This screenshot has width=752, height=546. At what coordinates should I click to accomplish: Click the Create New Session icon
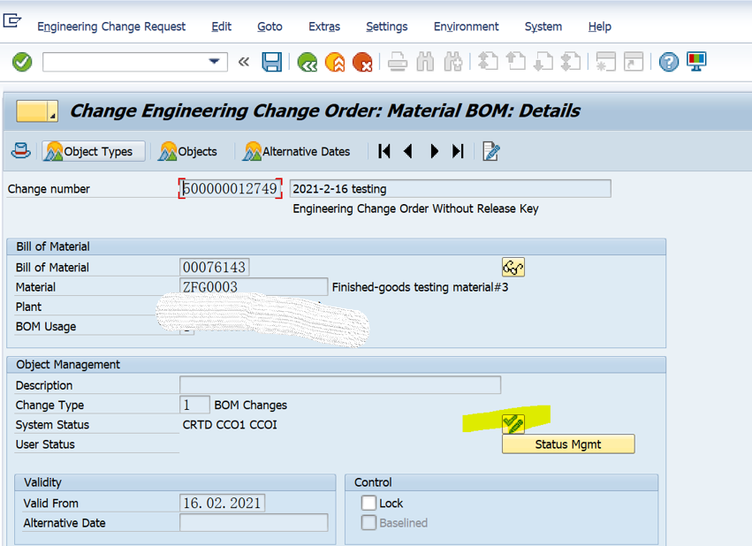point(605,62)
